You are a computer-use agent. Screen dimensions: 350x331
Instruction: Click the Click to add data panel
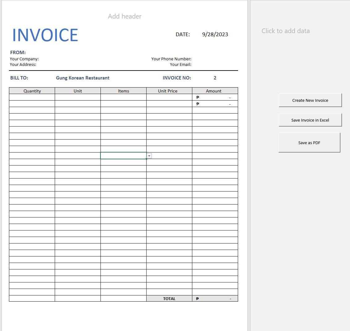285,31
